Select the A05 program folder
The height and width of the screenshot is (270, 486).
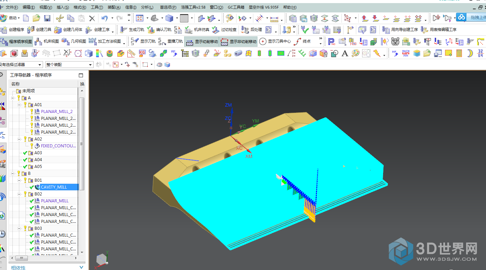point(38,167)
